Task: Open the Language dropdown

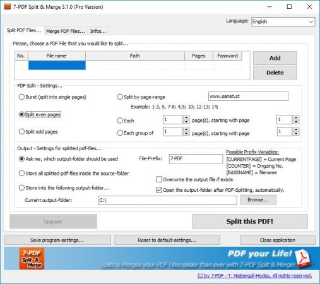Action: 283,21
